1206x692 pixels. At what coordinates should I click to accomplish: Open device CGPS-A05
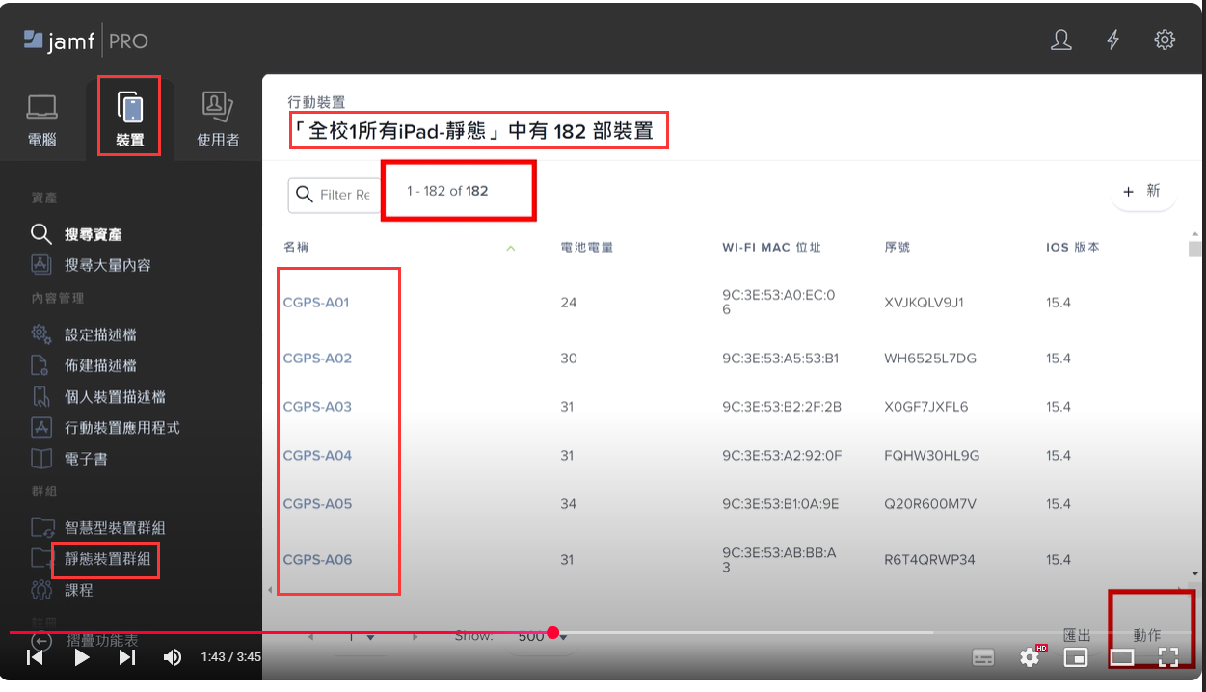[317, 503]
